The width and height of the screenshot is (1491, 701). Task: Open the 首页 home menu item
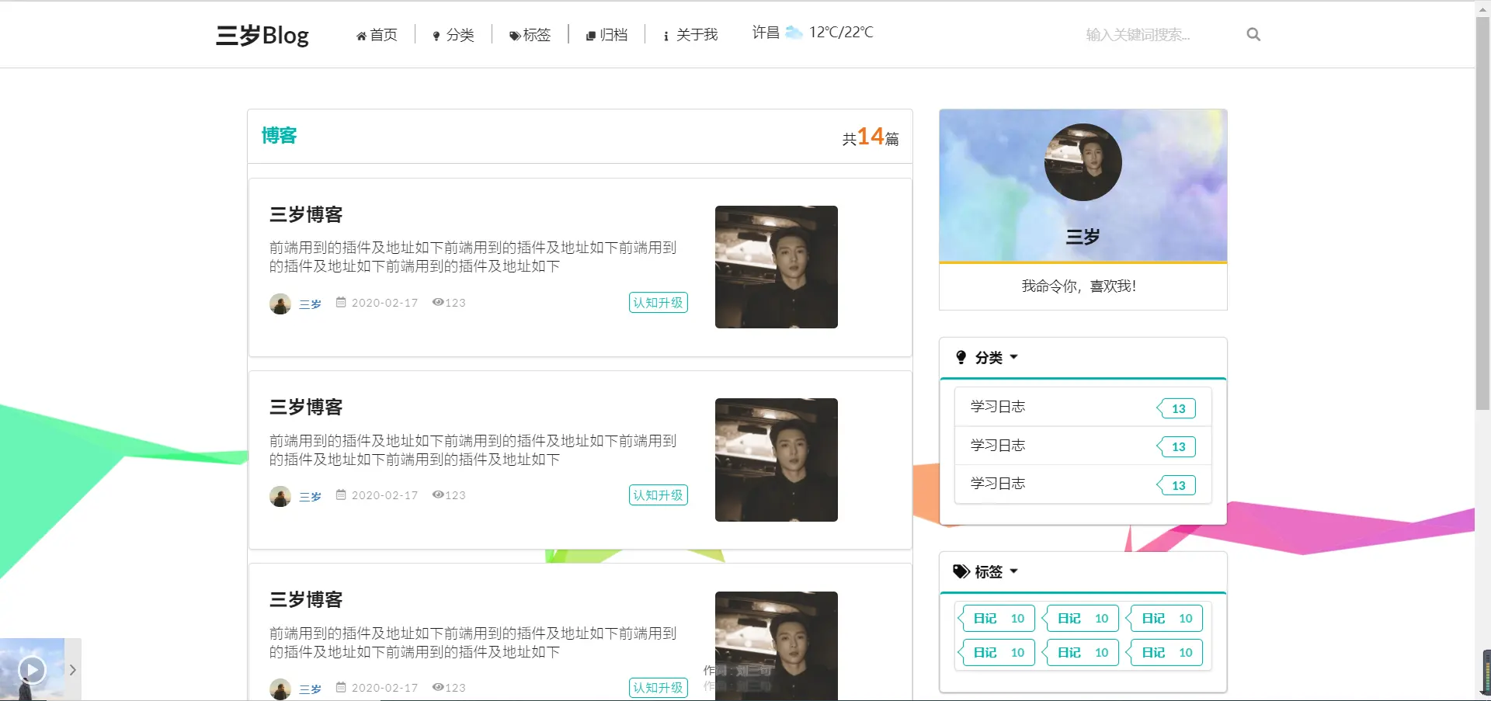(x=377, y=35)
